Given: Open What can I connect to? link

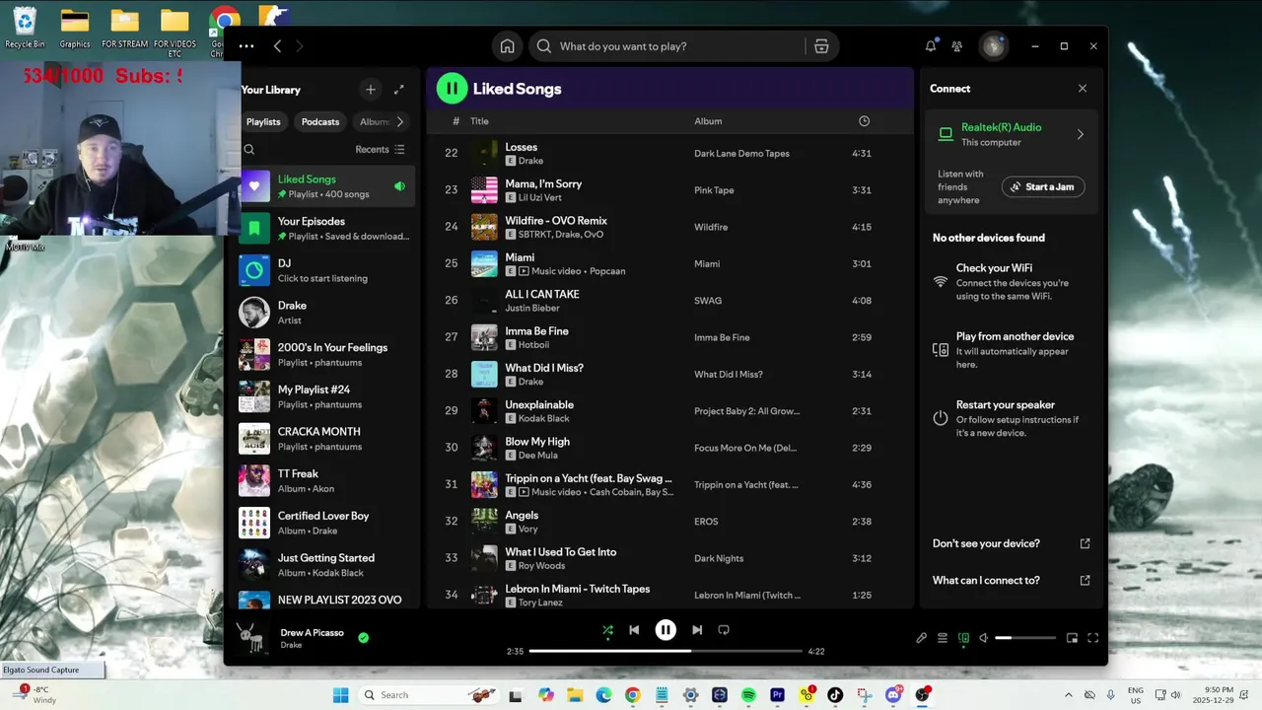Looking at the screenshot, I should pos(1012,581).
